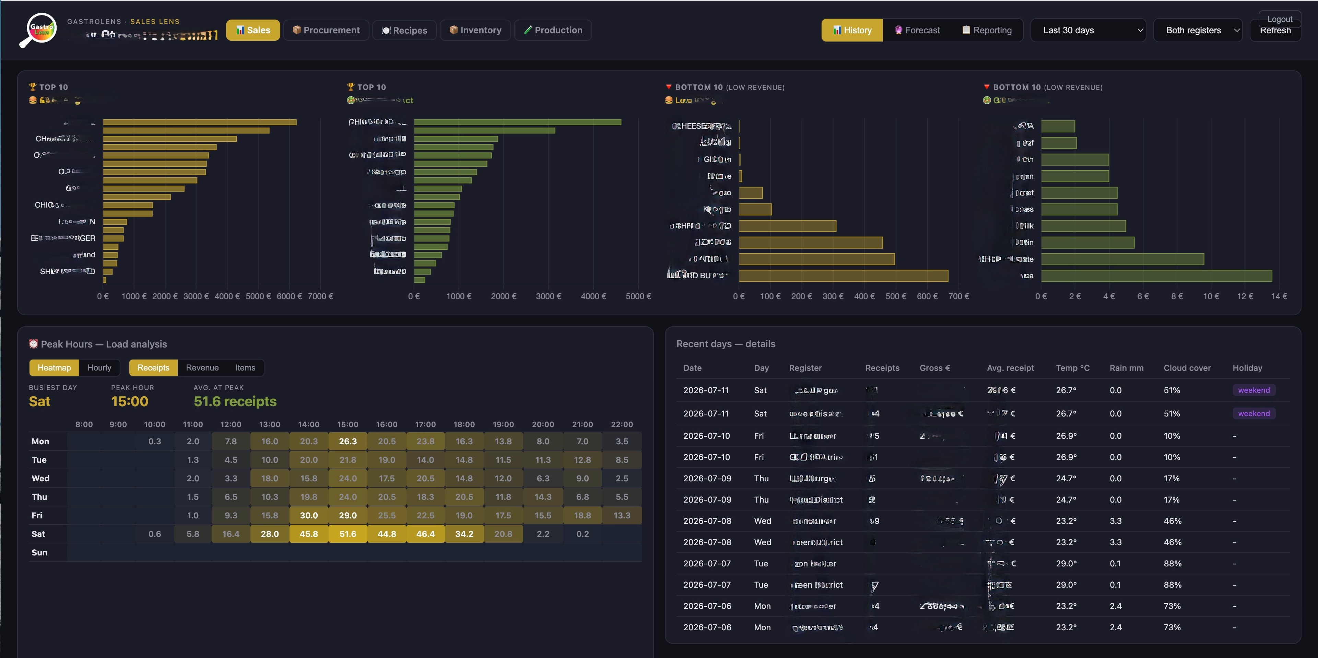Open the Both registers dropdown
The width and height of the screenshot is (1318, 658).
tap(1198, 30)
